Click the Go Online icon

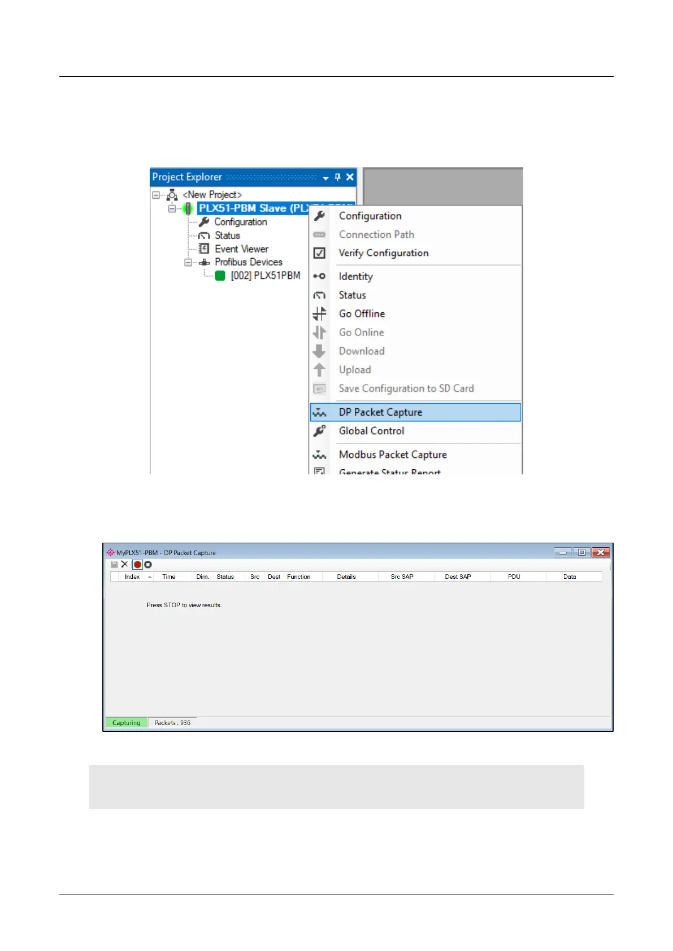(x=319, y=332)
